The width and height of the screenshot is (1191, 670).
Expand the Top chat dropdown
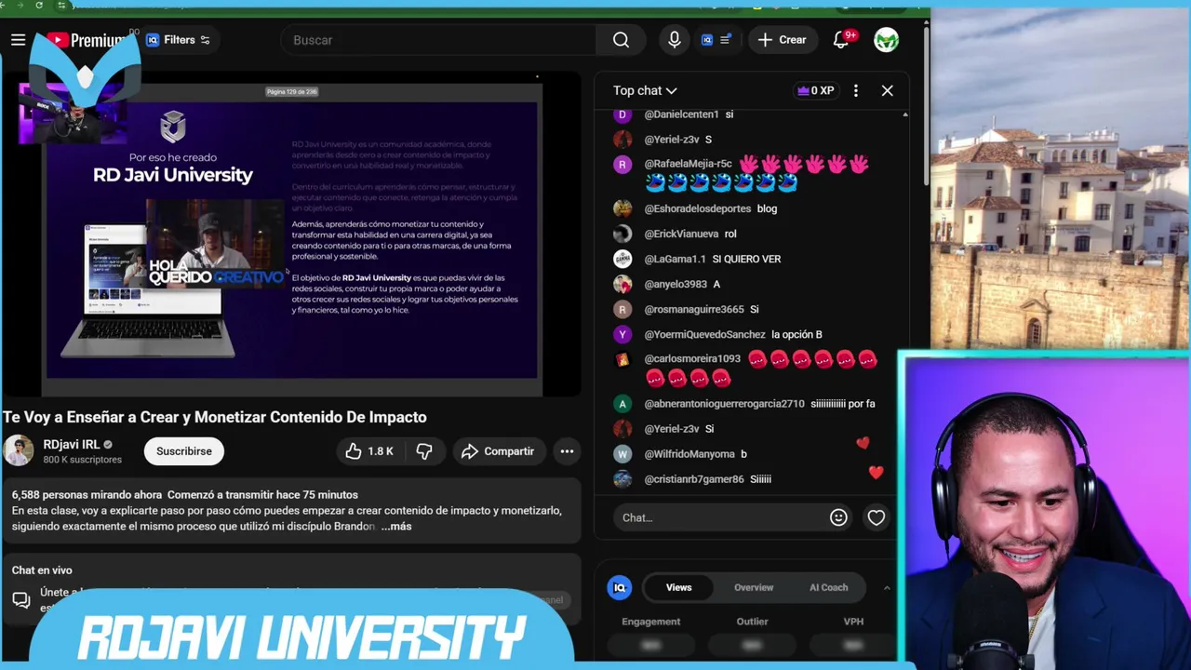click(x=645, y=90)
